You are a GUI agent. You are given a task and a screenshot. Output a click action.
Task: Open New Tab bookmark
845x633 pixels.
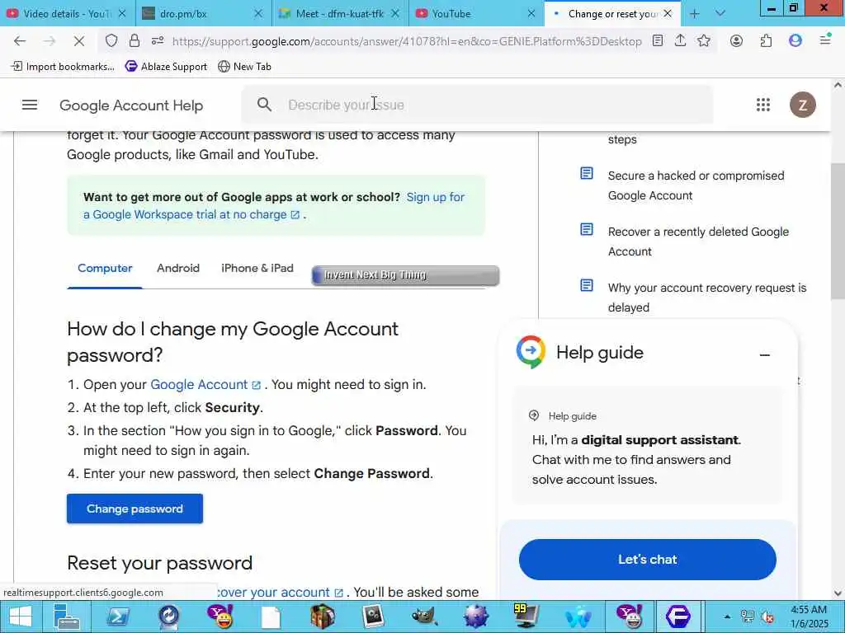(x=244, y=67)
